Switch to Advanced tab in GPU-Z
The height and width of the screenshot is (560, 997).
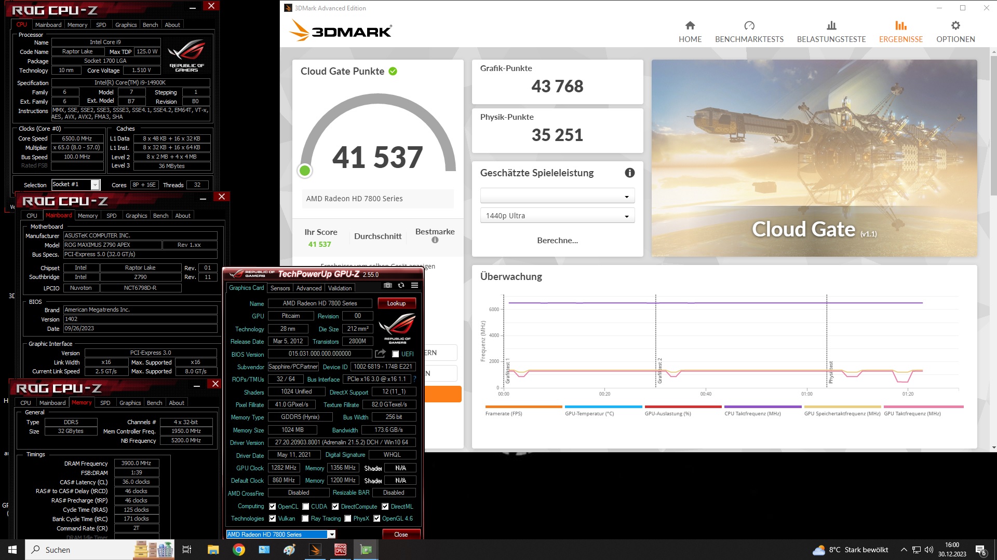[x=309, y=288]
